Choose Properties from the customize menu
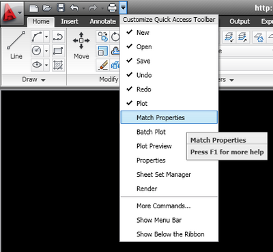The width and height of the screenshot is (273, 252). pos(169,160)
